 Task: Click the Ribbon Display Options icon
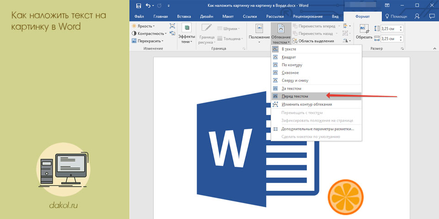tap(387, 5)
